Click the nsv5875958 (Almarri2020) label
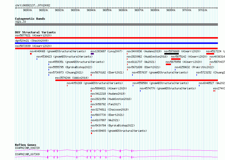The width and height of the screenshot is (225, 160). coord(184,62)
